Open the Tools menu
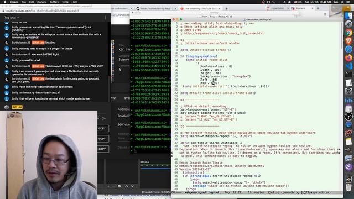Screen dimensions: 354x199 point(65,2)
